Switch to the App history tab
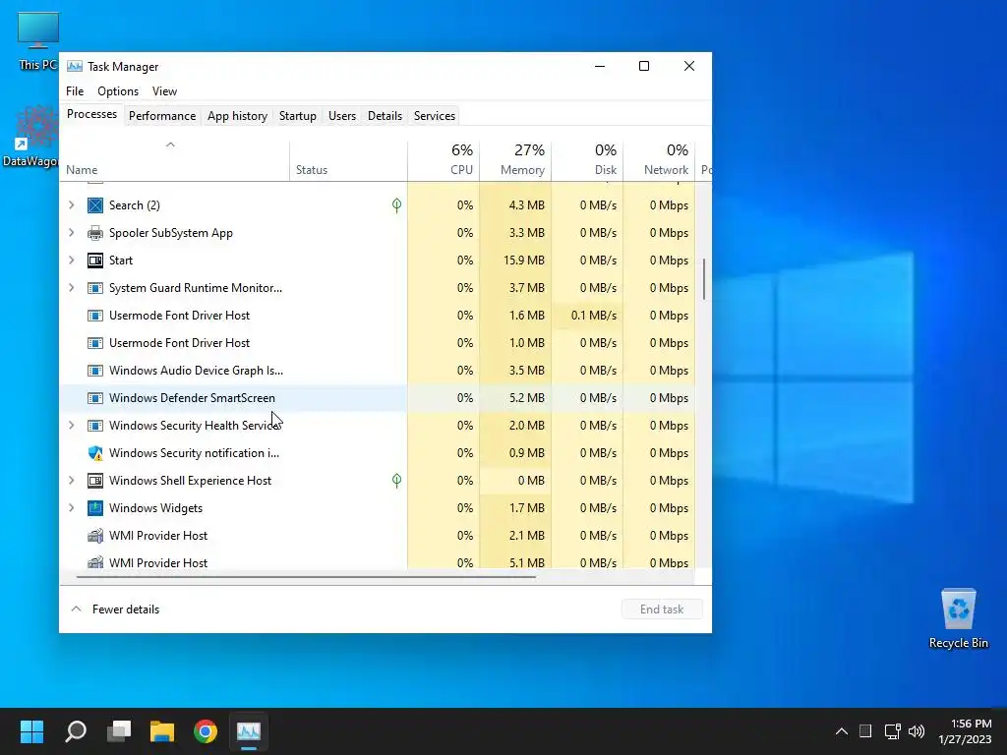The height and width of the screenshot is (755, 1007). (x=237, y=116)
